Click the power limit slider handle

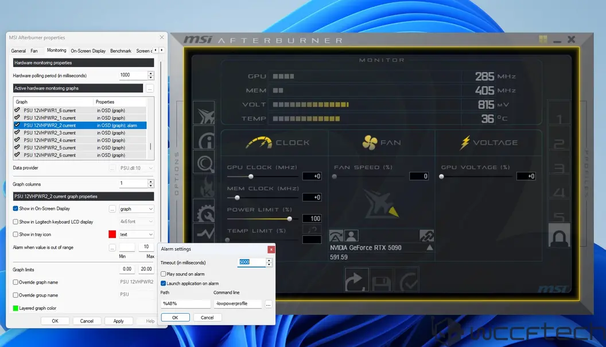[289, 219]
